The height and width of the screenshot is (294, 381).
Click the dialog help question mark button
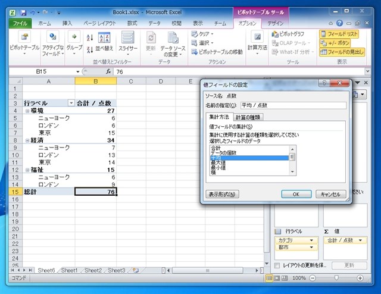click(324, 83)
